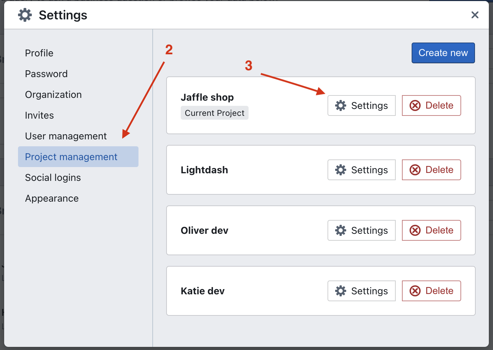Screen dimensions: 493x350
Task: Click delete X icon for Oliver dev
Action: [x=415, y=230]
